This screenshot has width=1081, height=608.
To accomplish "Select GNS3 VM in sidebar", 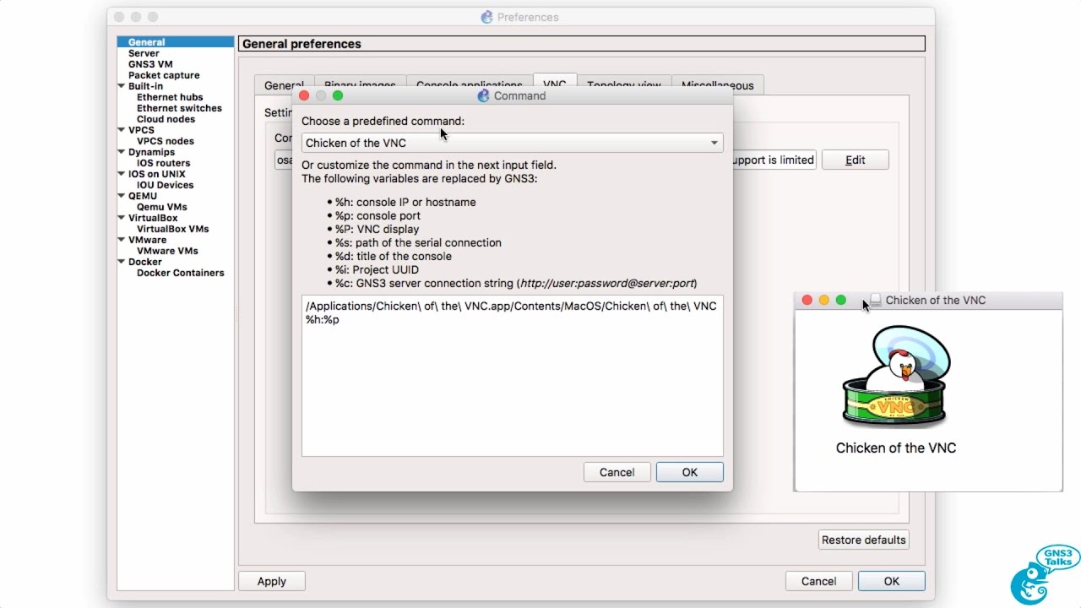I will tap(150, 64).
